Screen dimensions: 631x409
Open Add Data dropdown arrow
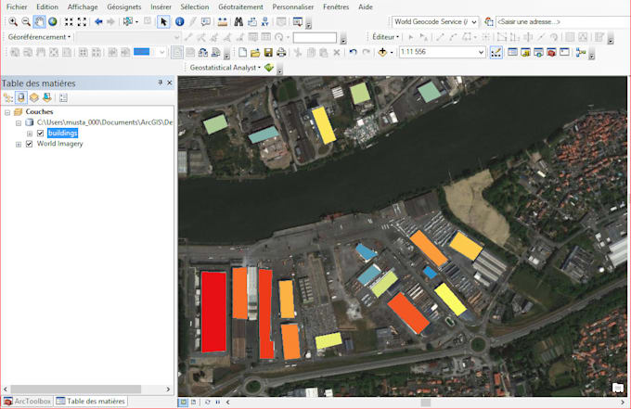(392, 53)
